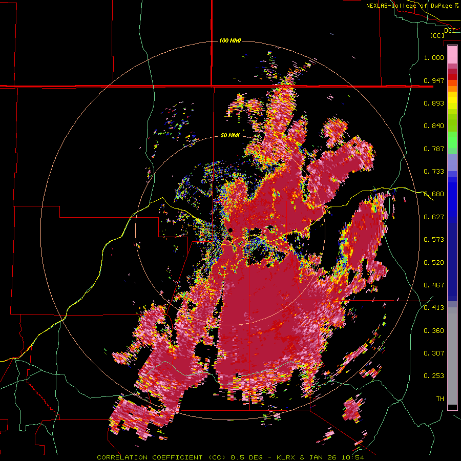
Task: Select the 0.733 legend value
Action: 434,172
